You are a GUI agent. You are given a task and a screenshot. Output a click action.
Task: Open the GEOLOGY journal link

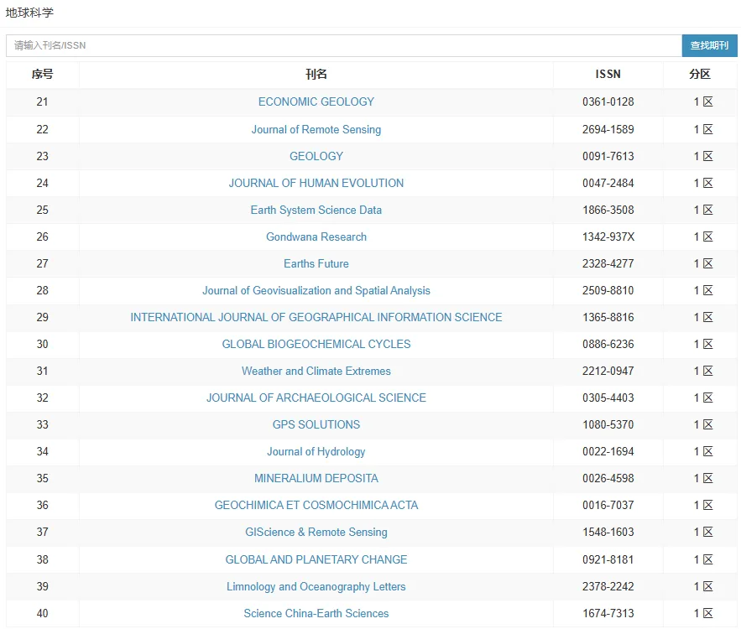(x=316, y=156)
